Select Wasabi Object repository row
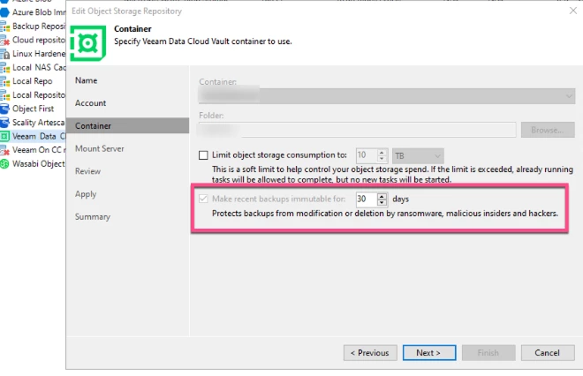 point(33,164)
